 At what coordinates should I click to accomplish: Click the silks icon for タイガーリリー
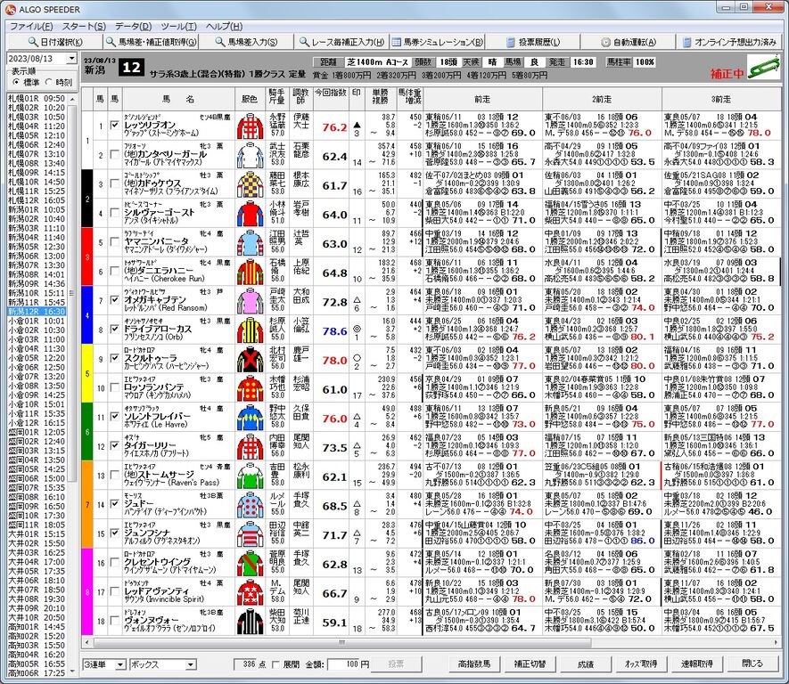250,447
